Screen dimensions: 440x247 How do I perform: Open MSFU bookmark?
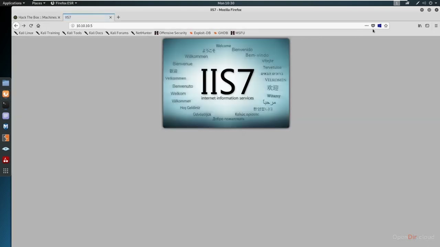[x=238, y=33]
